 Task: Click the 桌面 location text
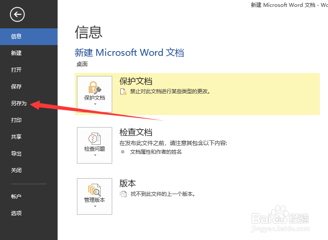pyautogui.click(x=82, y=64)
